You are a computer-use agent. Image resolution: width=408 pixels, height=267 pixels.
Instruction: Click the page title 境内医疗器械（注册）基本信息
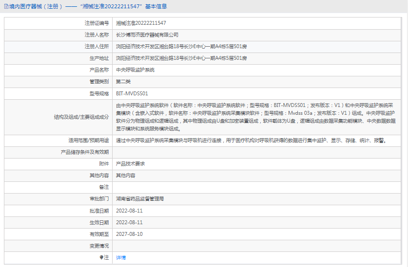(88, 6)
